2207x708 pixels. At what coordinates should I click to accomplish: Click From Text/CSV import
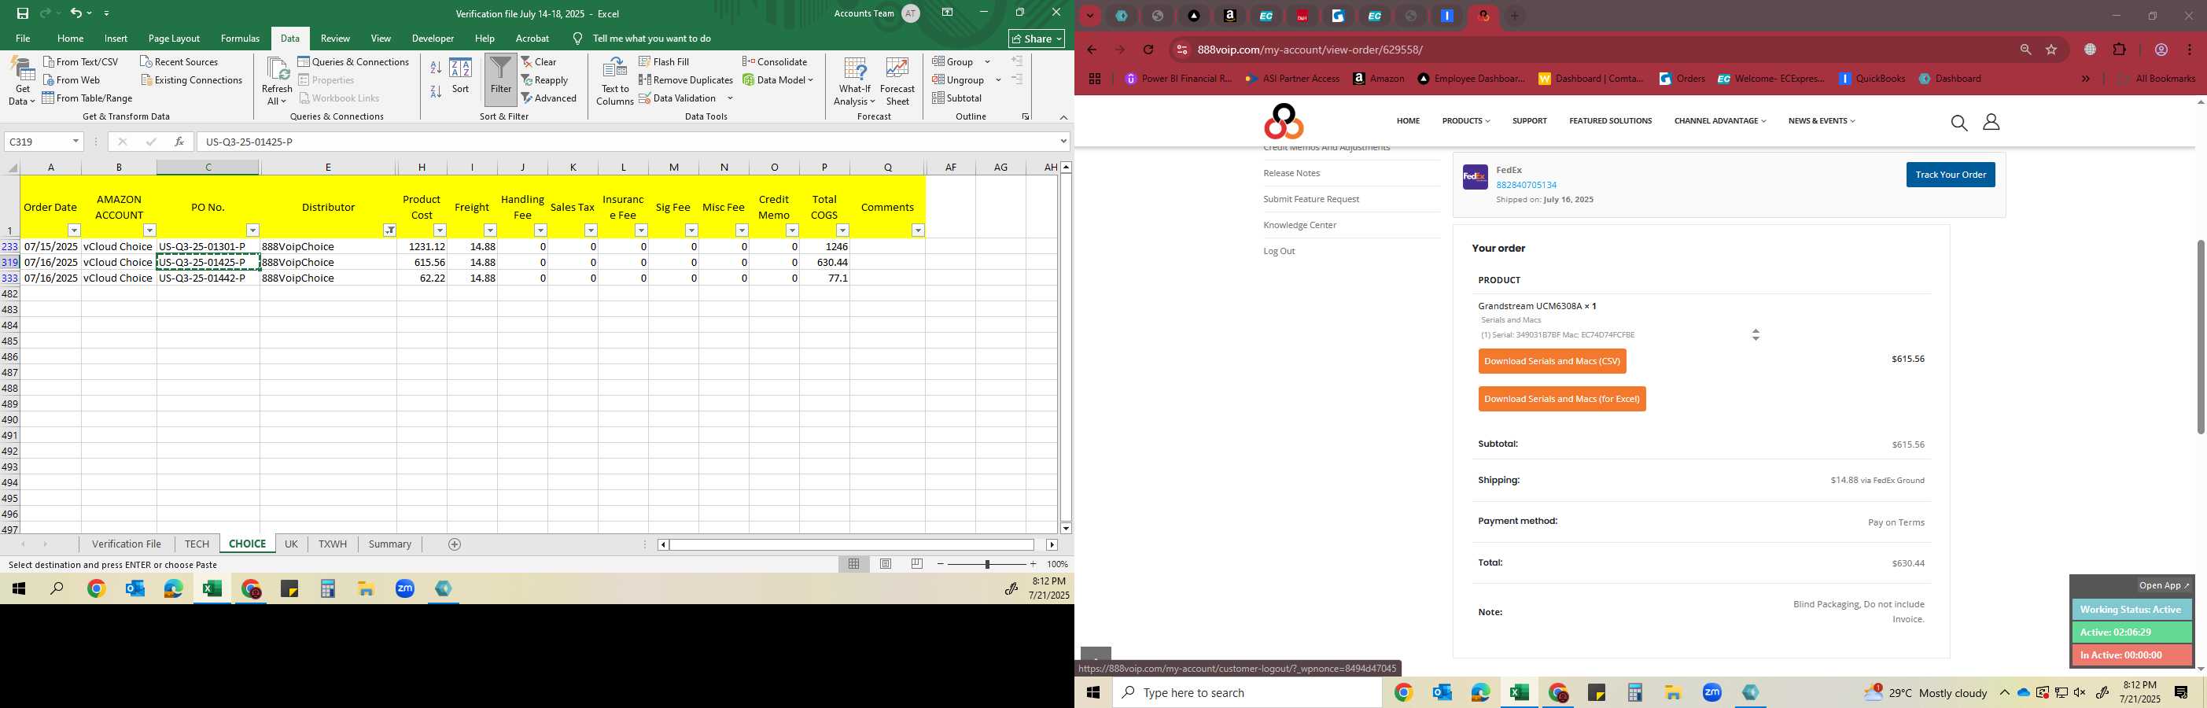coord(80,61)
